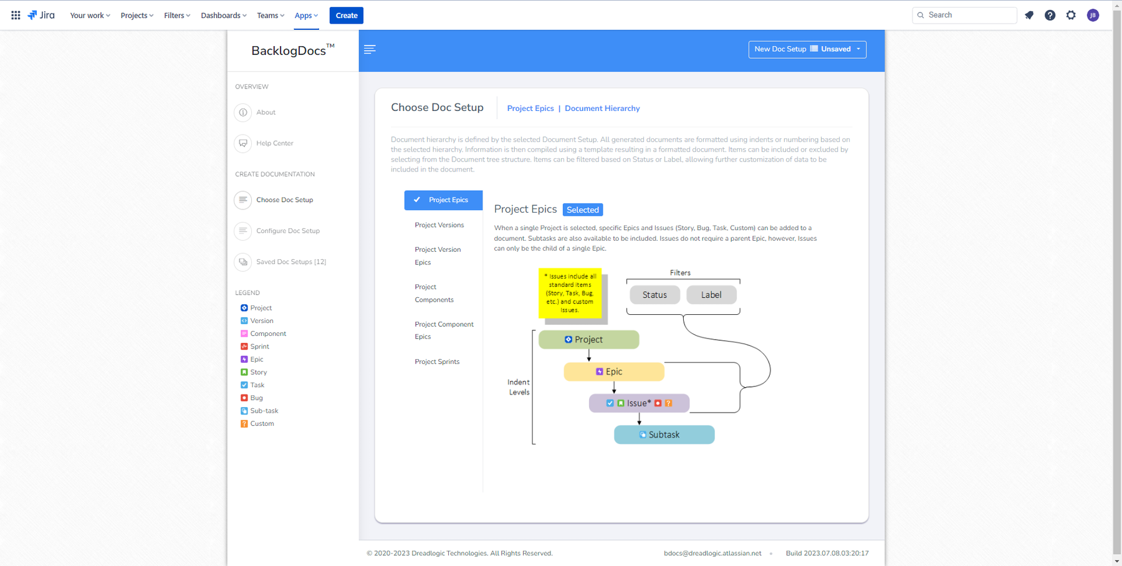
Task: Open the notifications bell icon
Action: [x=1029, y=15]
